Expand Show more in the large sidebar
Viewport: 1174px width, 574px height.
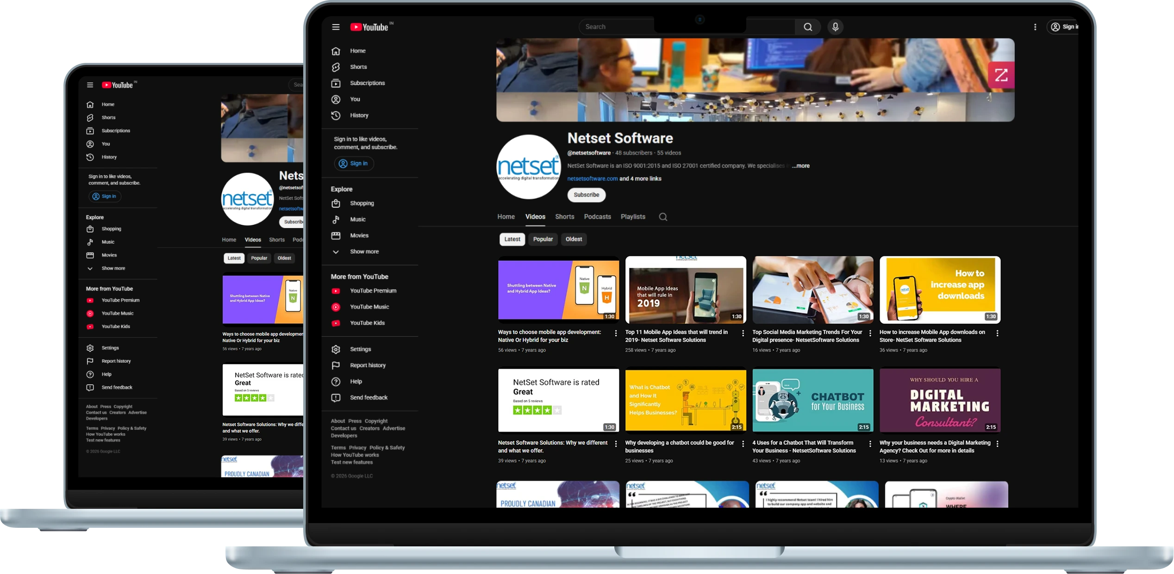pos(364,252)
